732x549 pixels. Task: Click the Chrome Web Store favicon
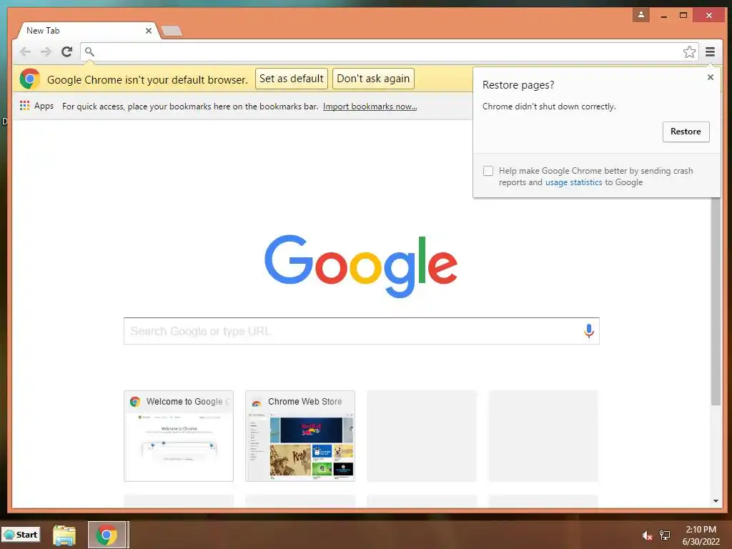[257, 402]
